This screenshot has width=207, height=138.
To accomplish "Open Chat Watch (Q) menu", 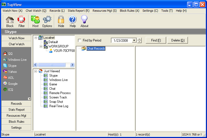I will tap(36, 11).
